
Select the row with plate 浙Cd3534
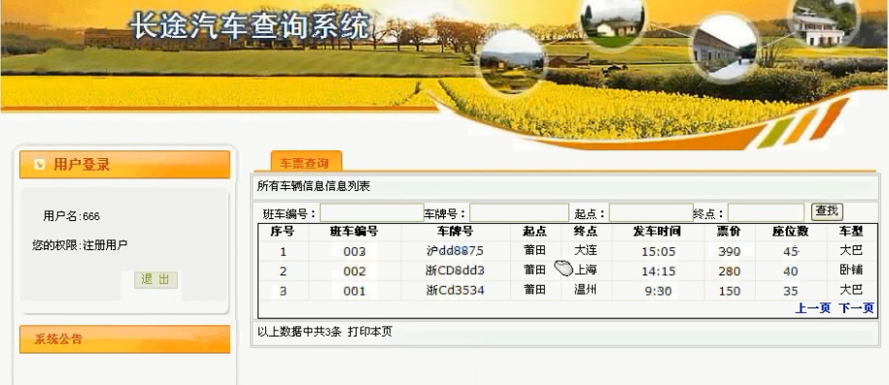point(568,291)
